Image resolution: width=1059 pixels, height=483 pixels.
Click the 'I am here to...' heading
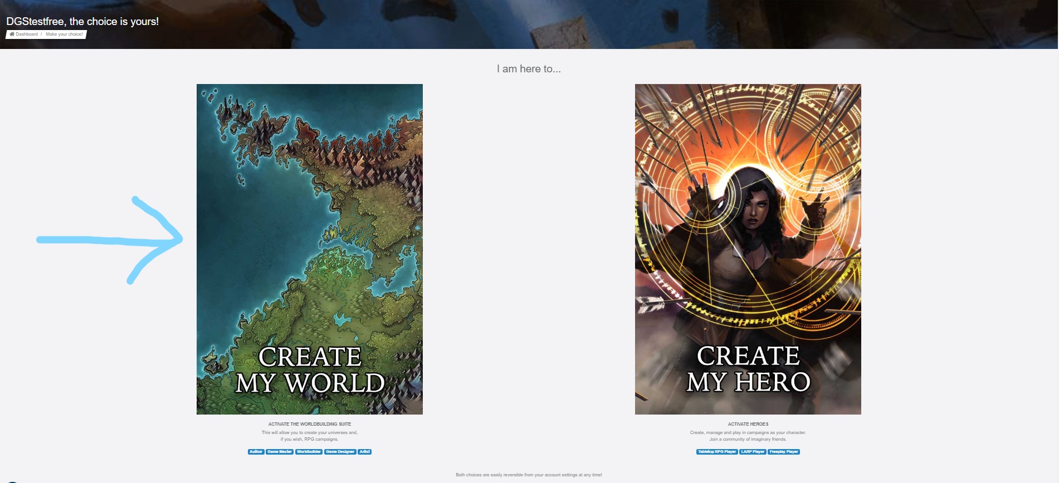tap(529, 69)
